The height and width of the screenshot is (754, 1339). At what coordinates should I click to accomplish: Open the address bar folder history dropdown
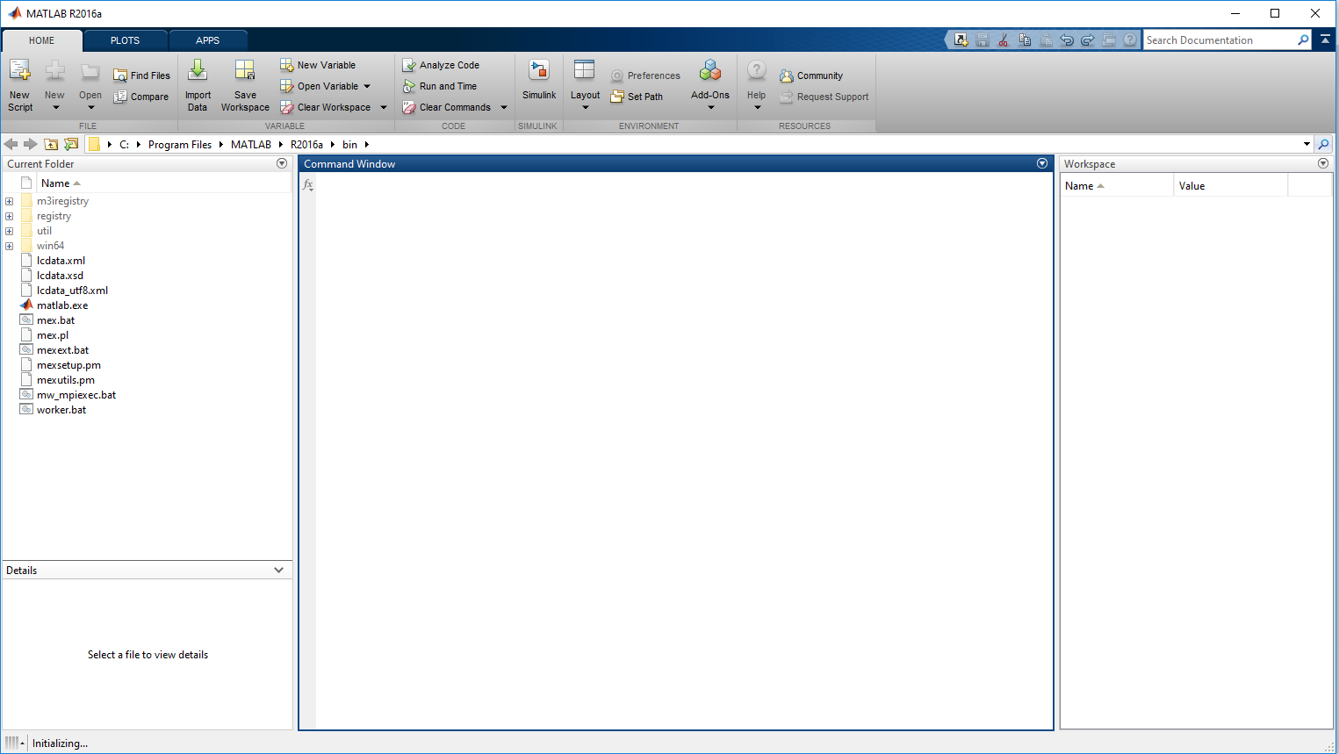pyautogui.click(x=1307, y=144)
